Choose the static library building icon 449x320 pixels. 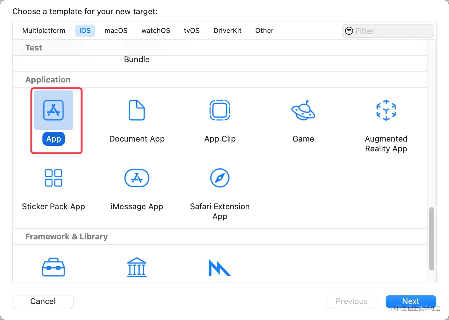click(137, 267)
